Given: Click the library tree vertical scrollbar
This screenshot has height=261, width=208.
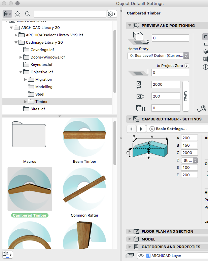Looking at the screenshot, I should point(114,61).
